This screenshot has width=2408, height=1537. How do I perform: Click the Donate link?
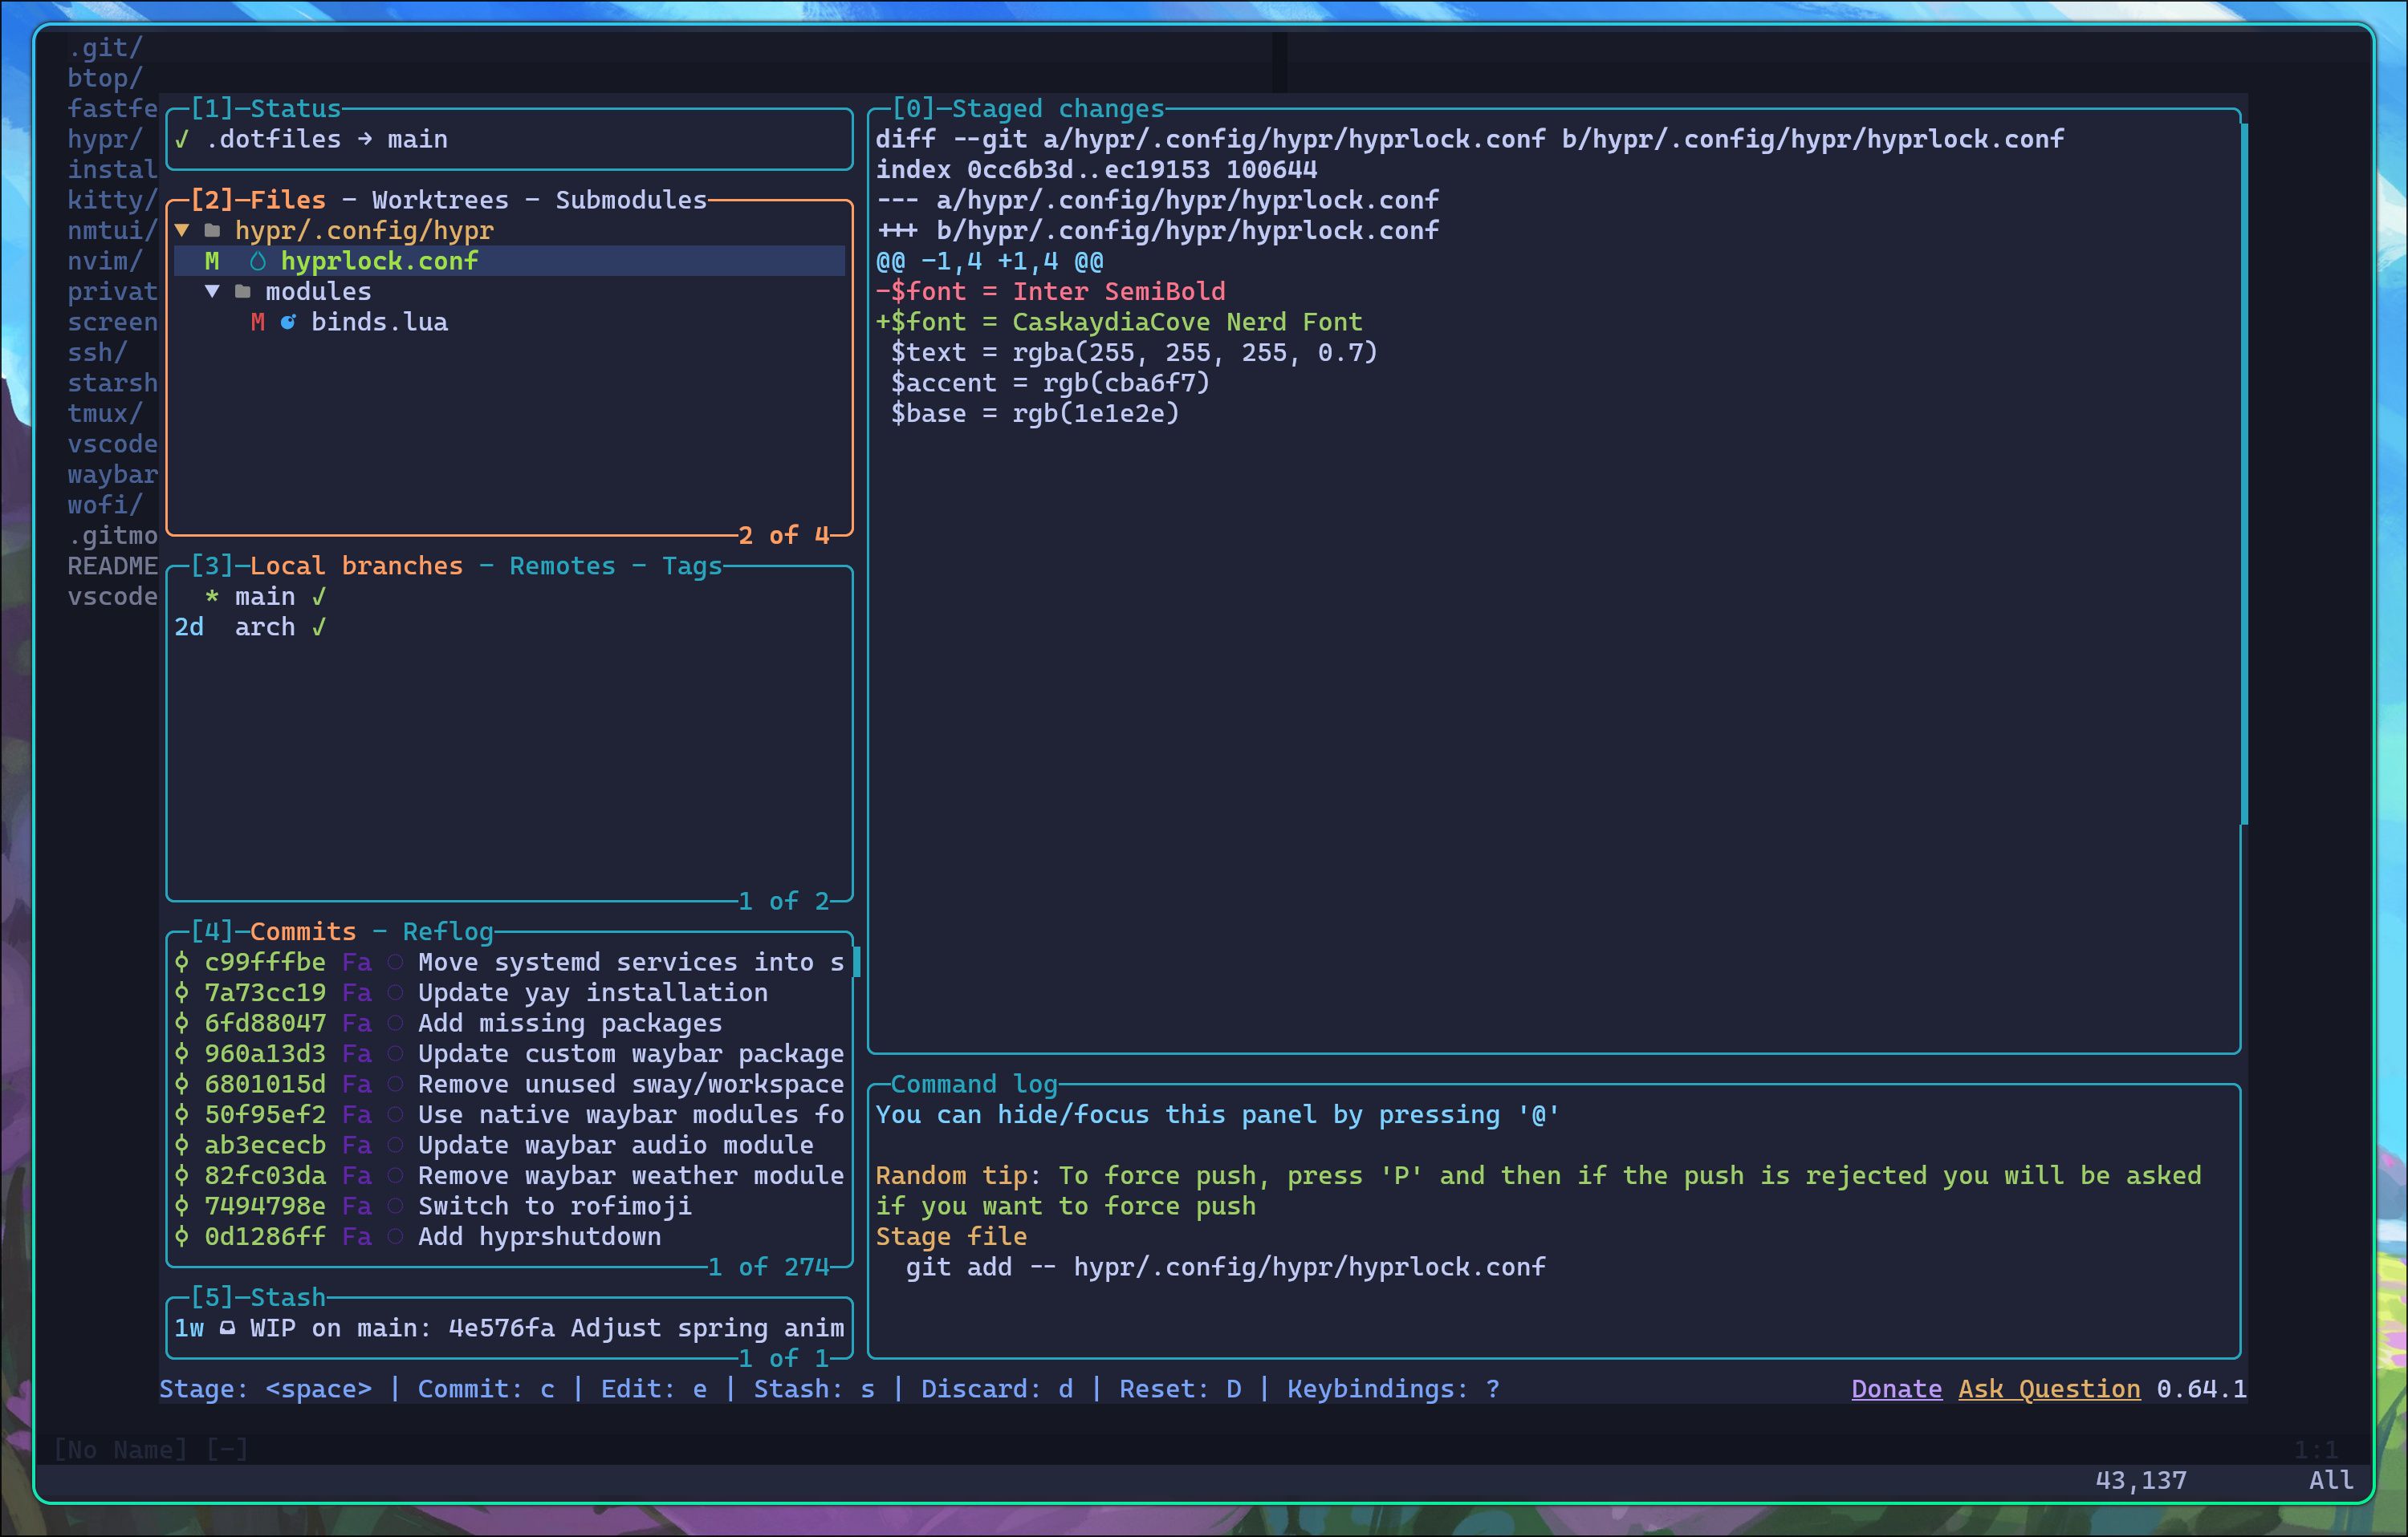pos(1897,1389)
